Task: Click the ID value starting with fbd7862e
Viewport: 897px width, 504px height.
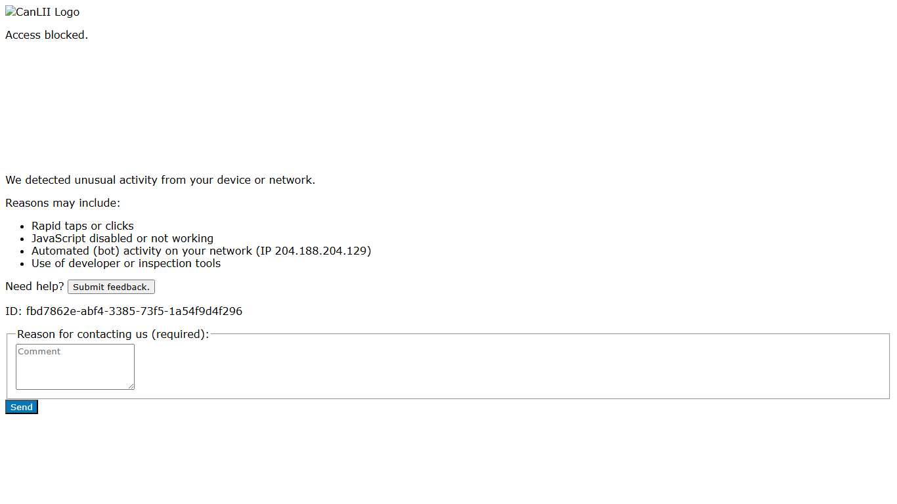Action: click(x=134, y=312)
